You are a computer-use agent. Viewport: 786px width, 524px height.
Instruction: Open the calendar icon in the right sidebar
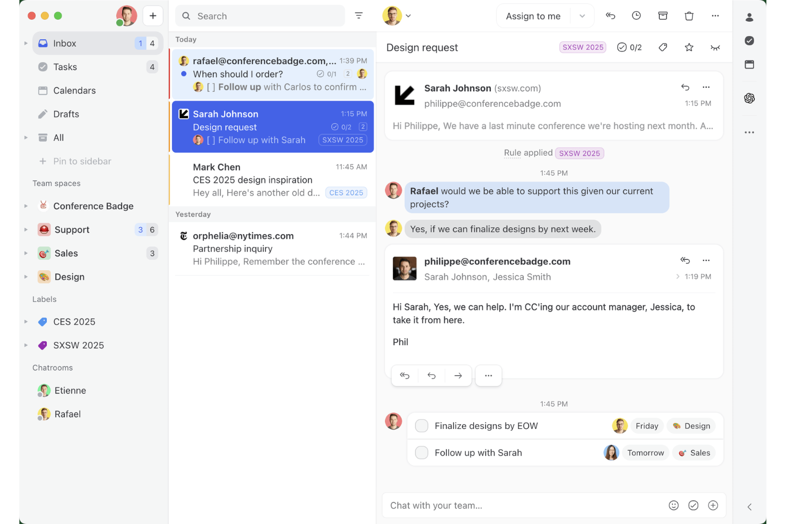pyautogui.click(x=749, y=64)
